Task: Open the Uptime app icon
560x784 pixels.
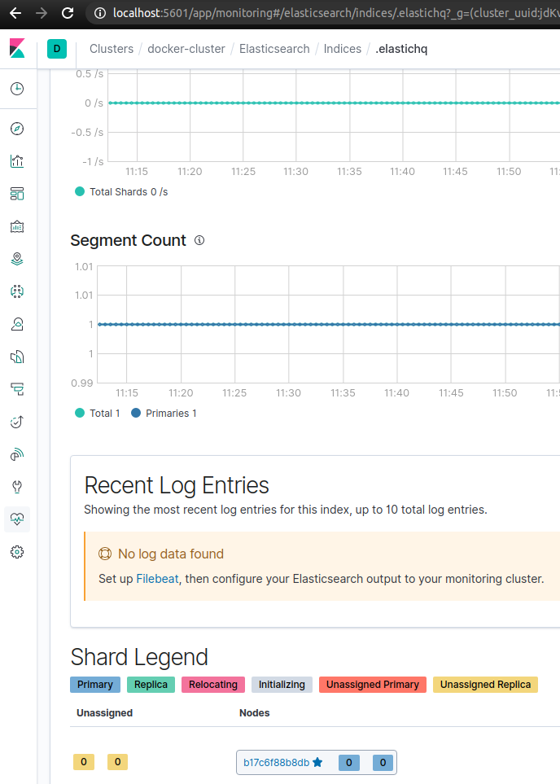Action: pyautogui.click(x=17, y=422)
